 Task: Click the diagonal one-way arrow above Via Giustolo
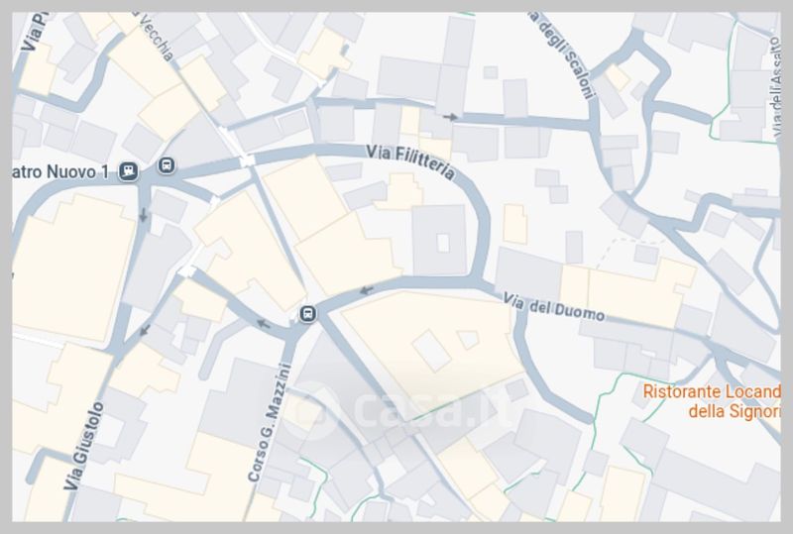145,330
